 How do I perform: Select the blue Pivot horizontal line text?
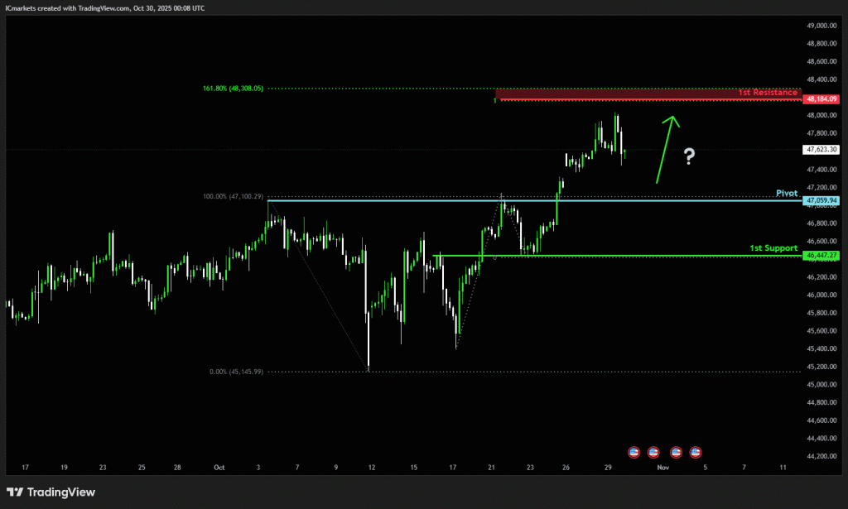(786, 193)
